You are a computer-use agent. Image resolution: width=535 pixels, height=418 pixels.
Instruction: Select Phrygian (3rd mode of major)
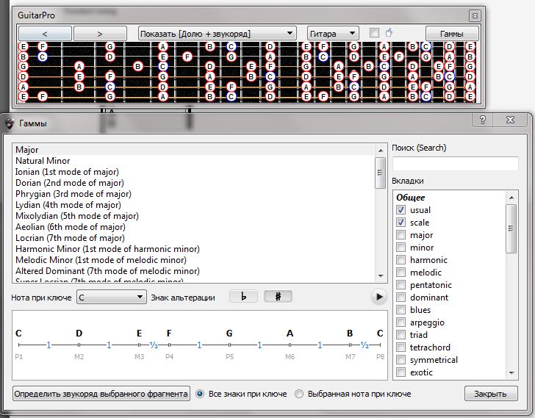pyautogui.click(x=195, y=194)
